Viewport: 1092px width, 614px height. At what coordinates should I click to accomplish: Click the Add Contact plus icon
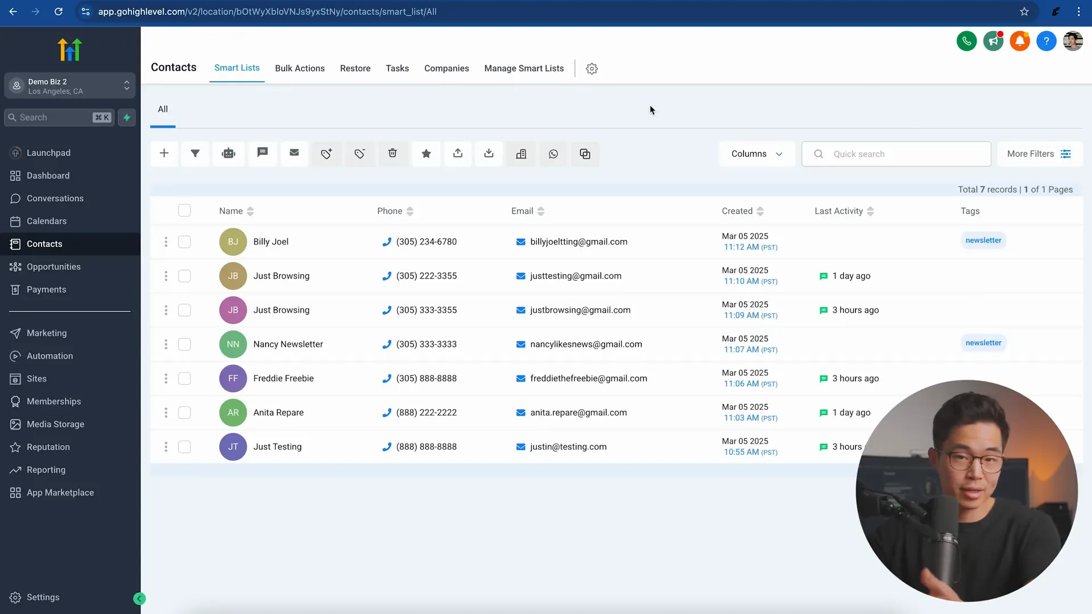pyautogui.click(x=164, y=153)
